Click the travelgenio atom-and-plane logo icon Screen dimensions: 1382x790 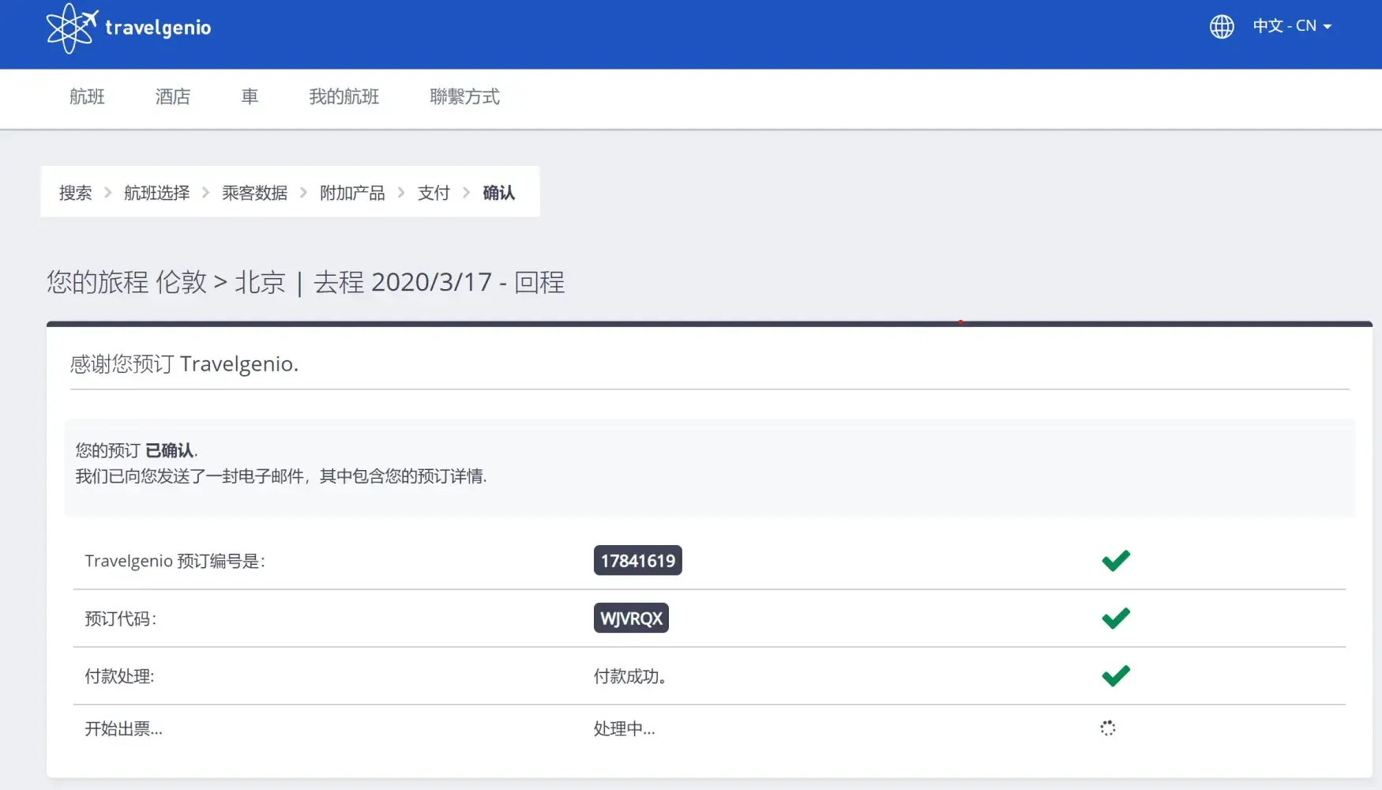click(x=72, y=28)
